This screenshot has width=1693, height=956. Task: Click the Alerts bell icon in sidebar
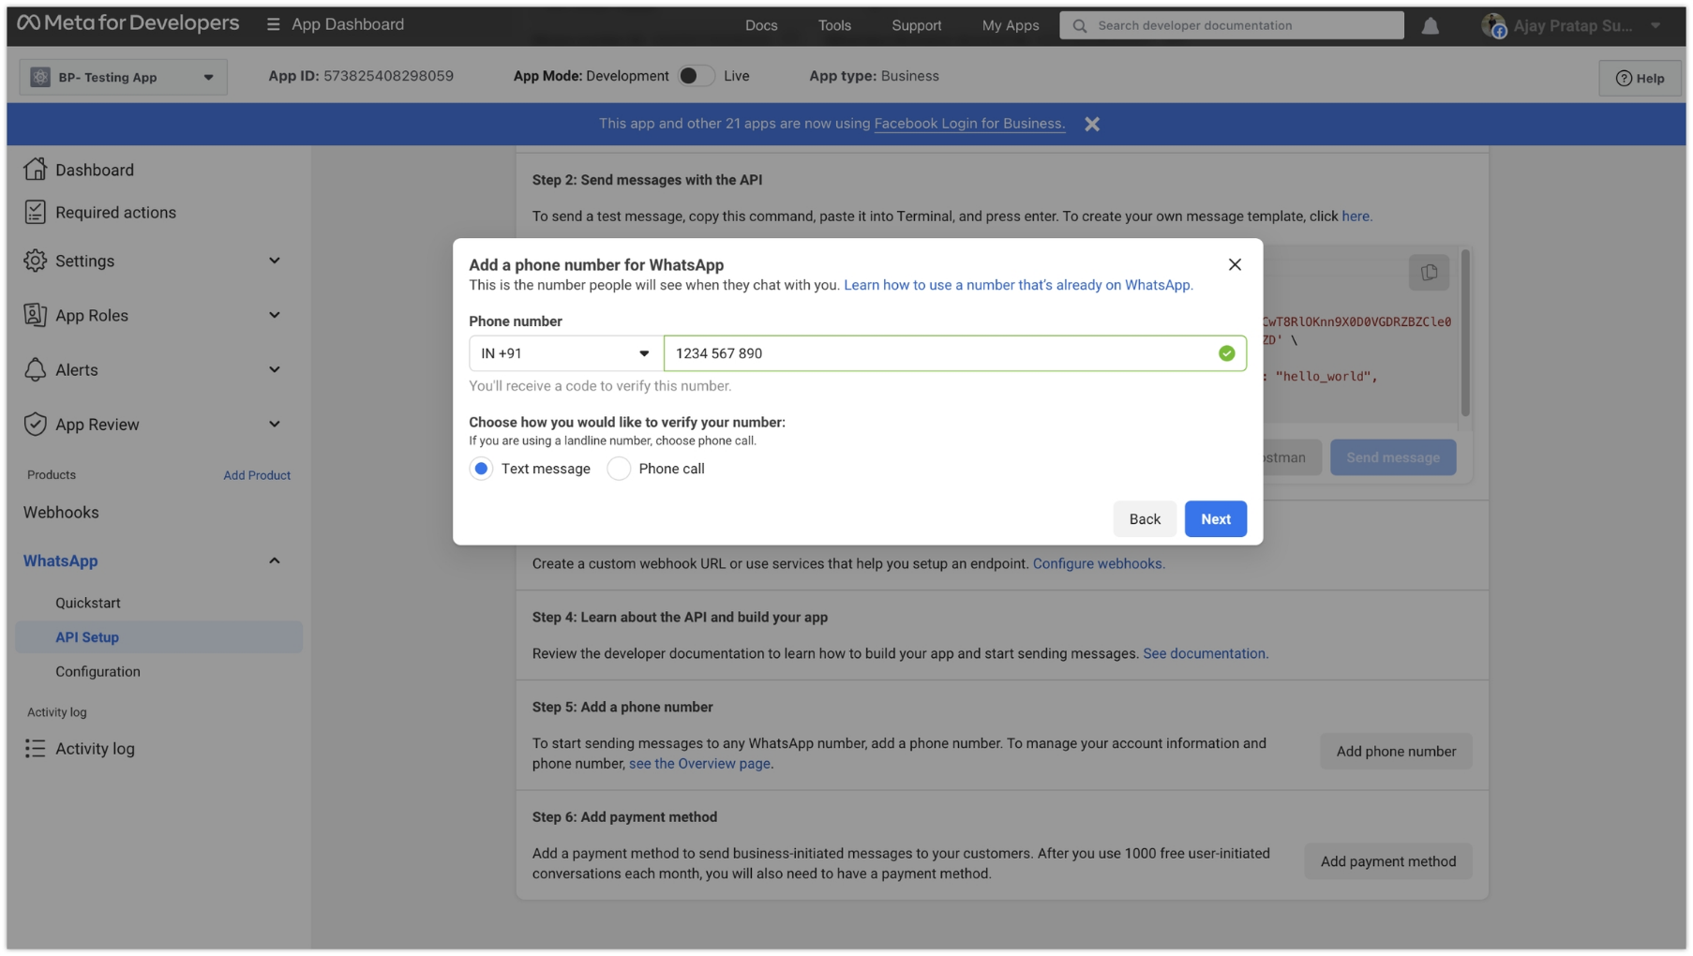(35, 369)
